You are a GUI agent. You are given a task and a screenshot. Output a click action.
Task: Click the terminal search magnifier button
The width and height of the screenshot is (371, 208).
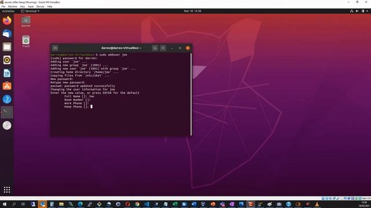click(155, 48)
